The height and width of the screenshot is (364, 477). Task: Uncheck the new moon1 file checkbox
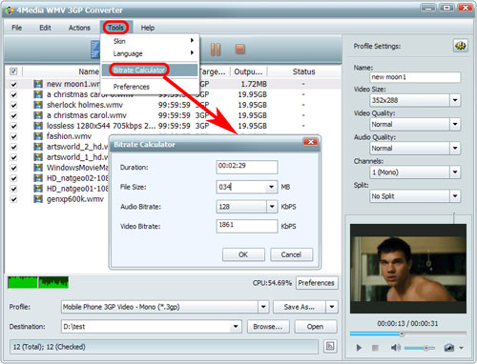13,85
